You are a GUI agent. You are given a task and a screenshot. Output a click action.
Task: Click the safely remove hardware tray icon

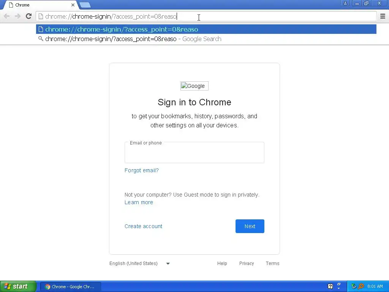pos(354,287)
